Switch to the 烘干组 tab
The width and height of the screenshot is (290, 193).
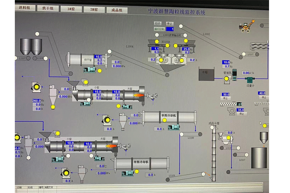point(48,8)
